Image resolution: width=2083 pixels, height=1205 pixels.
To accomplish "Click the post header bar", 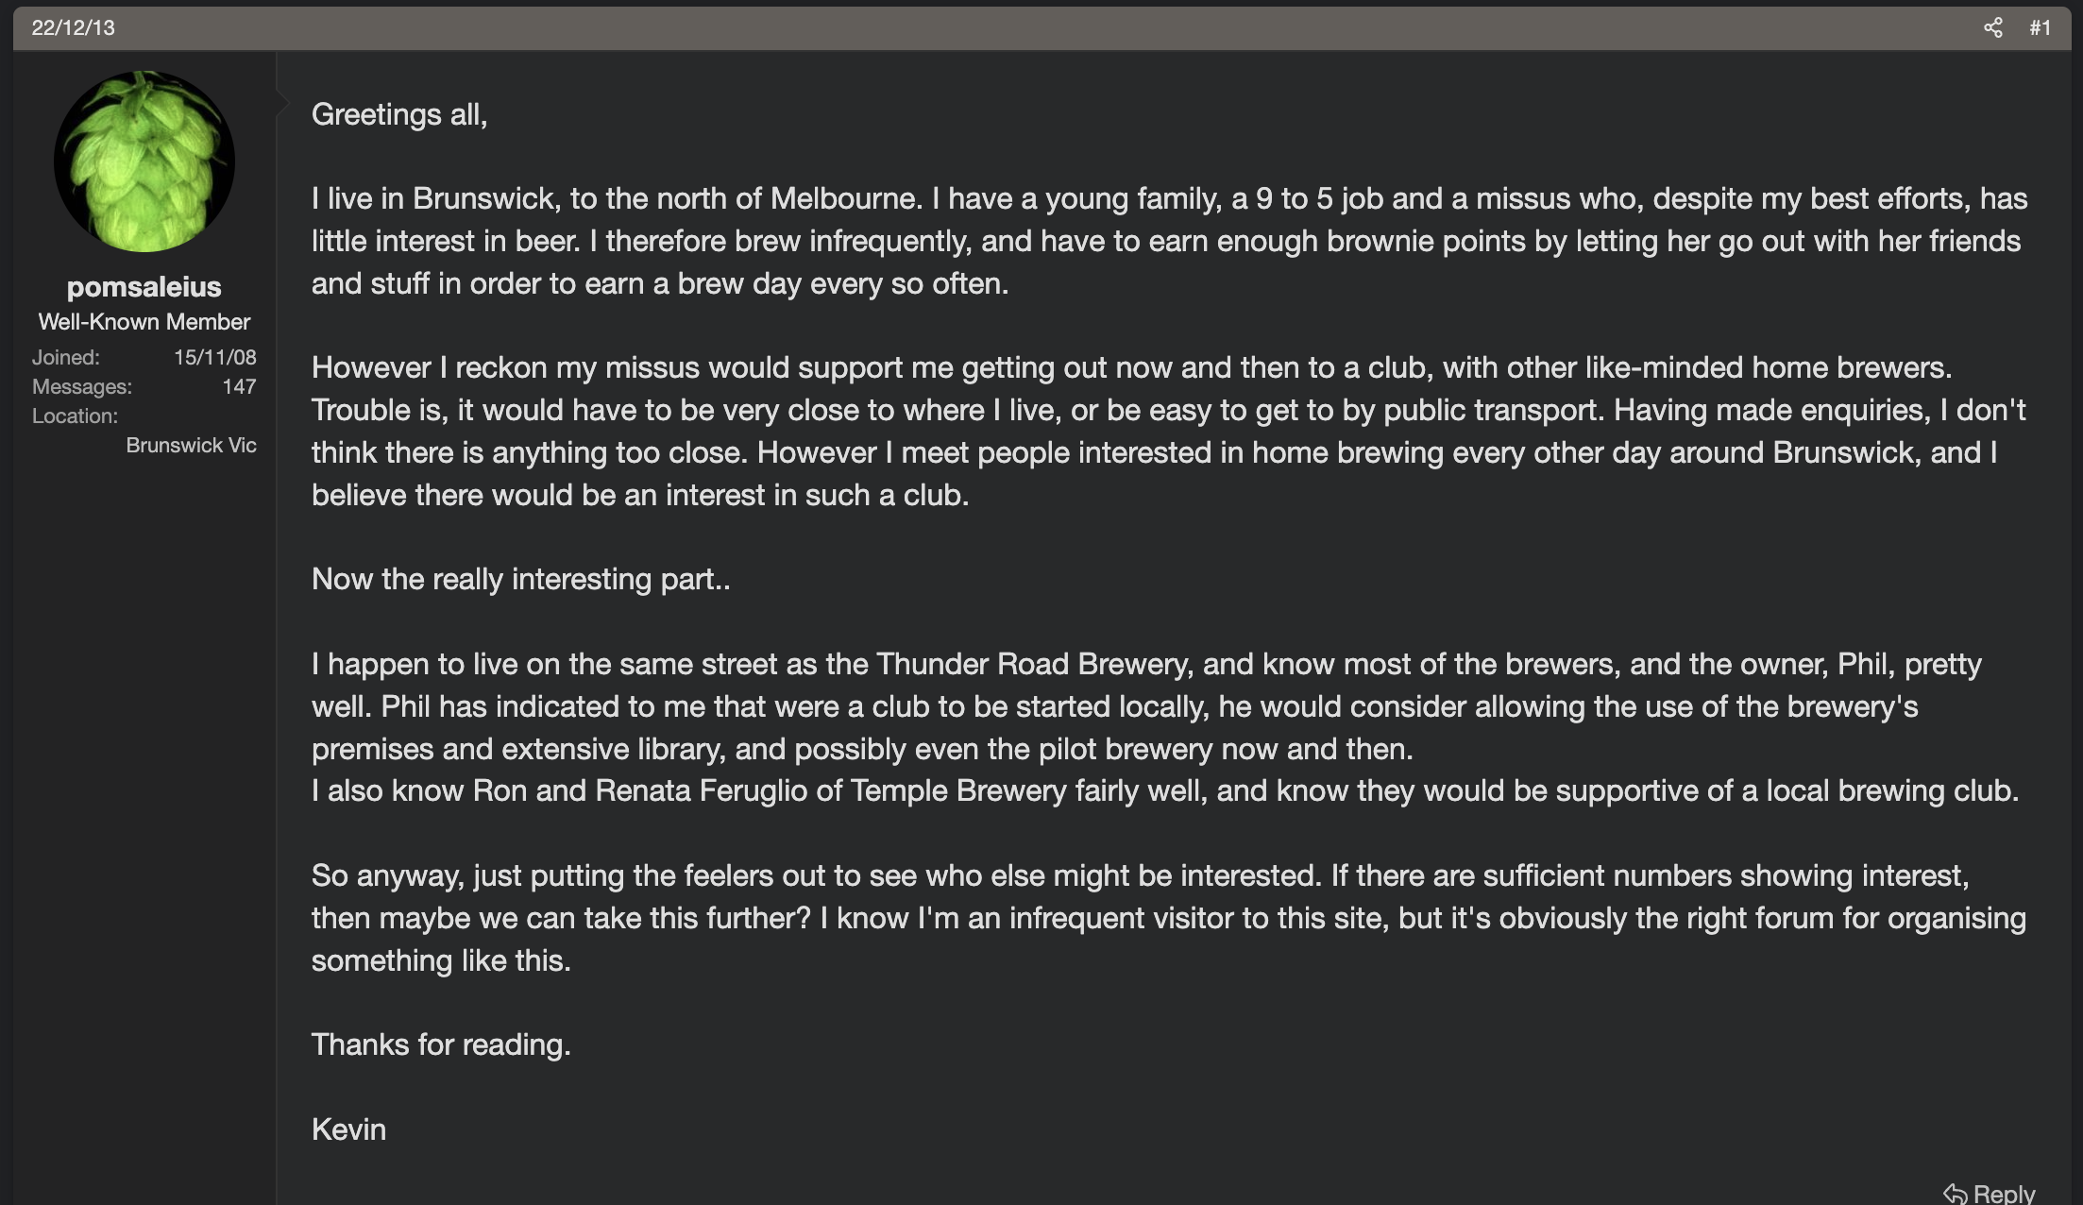I will coord(1039,29).
